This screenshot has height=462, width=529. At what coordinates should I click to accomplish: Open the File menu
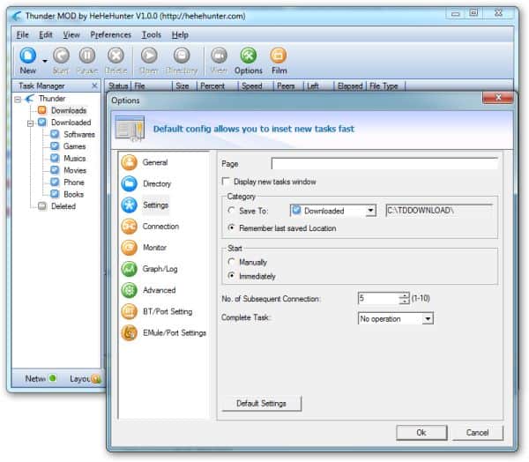pos(22,34)
